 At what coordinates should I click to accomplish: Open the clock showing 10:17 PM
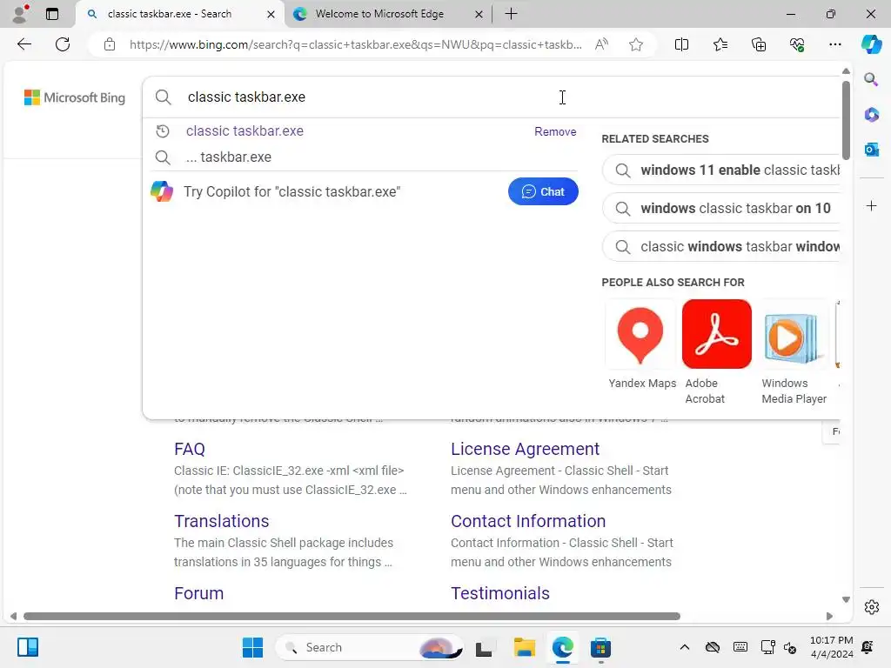click(831, 647)
